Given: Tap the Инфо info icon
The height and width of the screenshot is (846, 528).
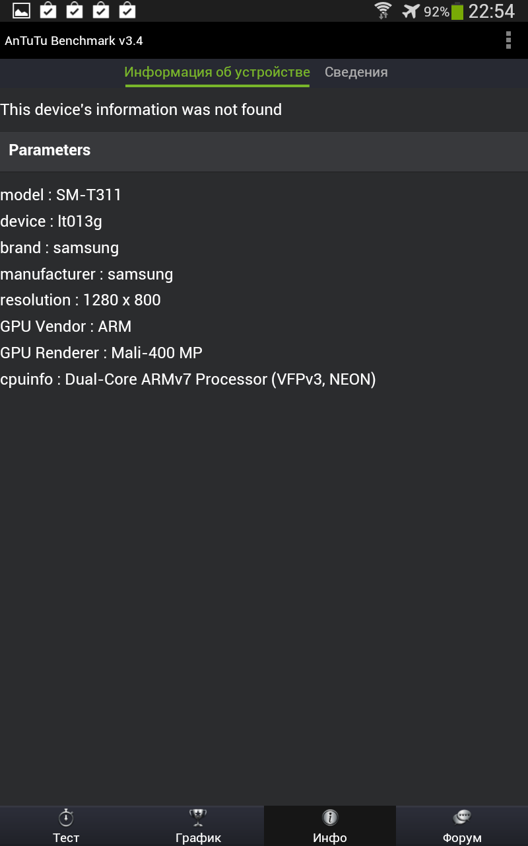Looking at the screenshot, I should [330, 817].
